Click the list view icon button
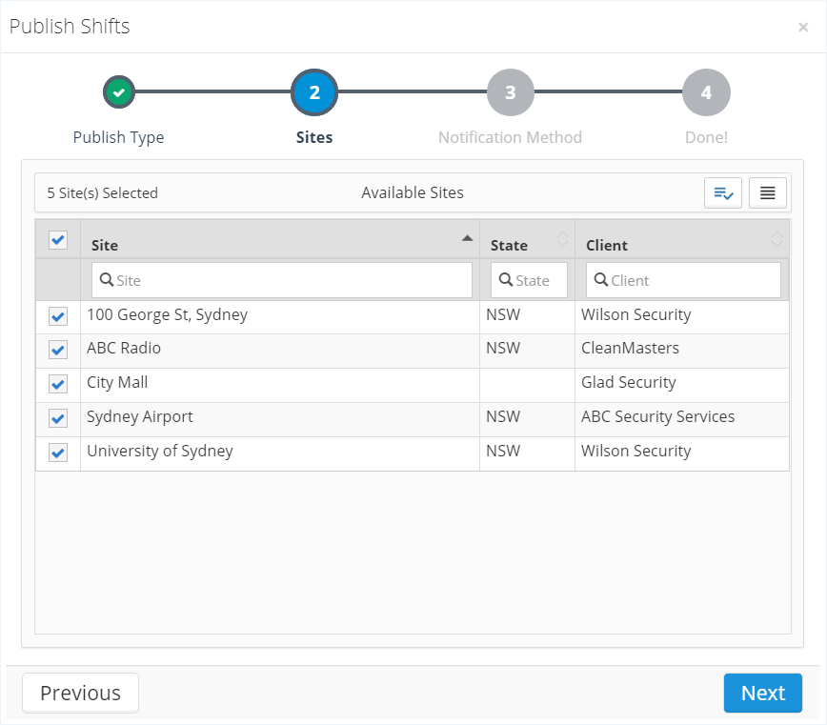 (767, 192)
